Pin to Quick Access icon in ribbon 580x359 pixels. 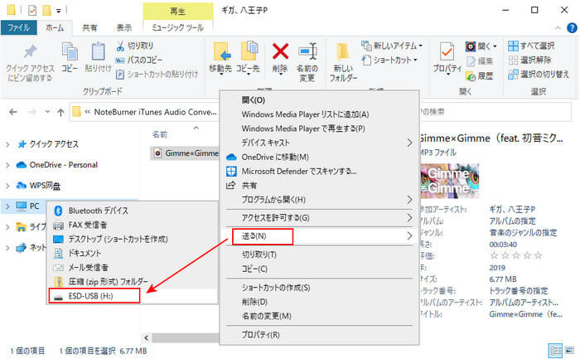(x=30, y=52)
